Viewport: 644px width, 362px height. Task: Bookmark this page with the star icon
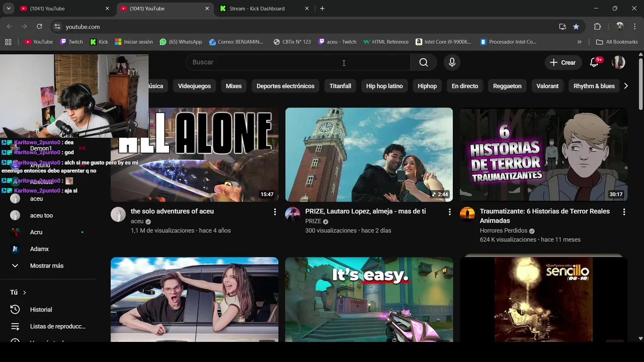576,27
